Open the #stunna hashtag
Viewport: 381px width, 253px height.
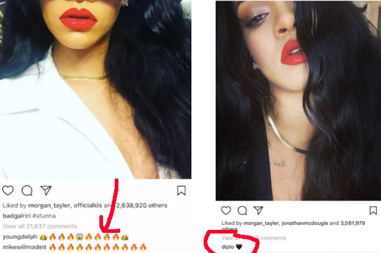[44, 216]
